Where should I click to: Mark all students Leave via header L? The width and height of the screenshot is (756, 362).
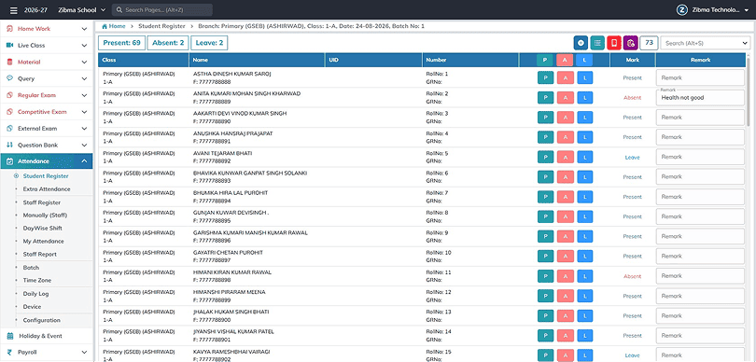(584, 61)
